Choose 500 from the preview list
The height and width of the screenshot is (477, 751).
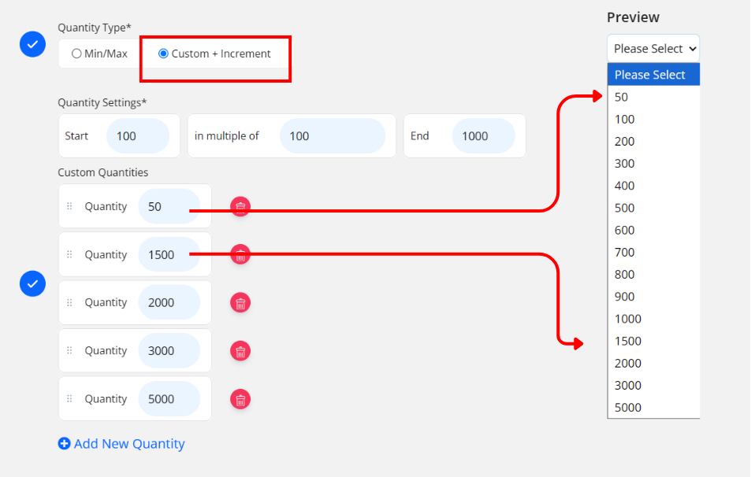[624, 208]
